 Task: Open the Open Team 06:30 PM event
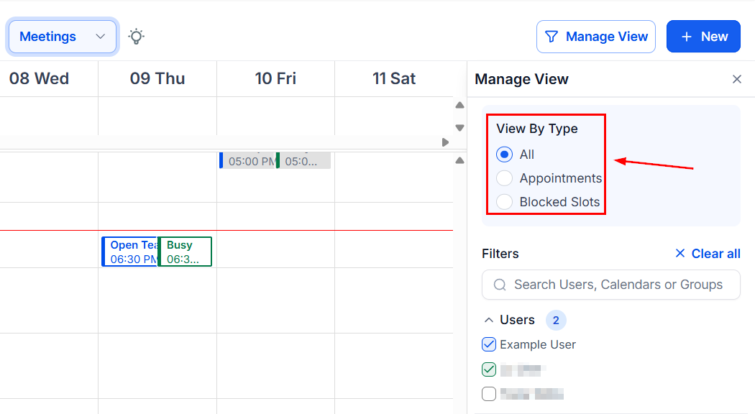pyautogui.click(x=130, y=252)
